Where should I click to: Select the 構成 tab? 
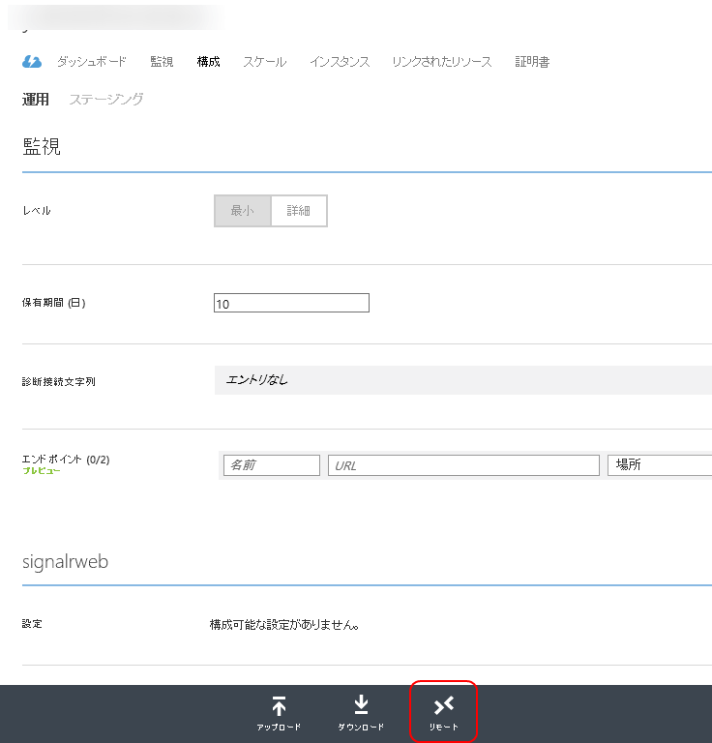[208, 62]
